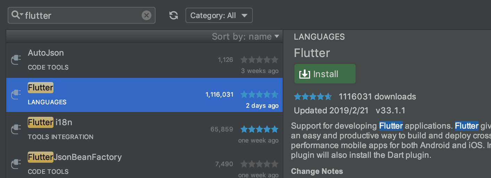Click the Change Notes heading
This screenshot has height=178, width=491.
click(x=317, y=171)
